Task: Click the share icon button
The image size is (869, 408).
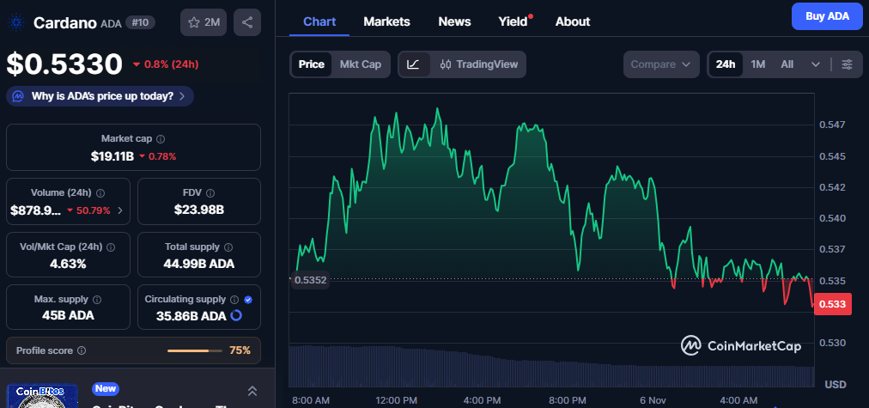Action: (x=247, y=22)
